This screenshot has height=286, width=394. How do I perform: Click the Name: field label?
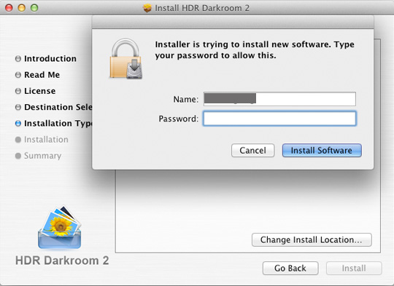click(x=186, y=99)
